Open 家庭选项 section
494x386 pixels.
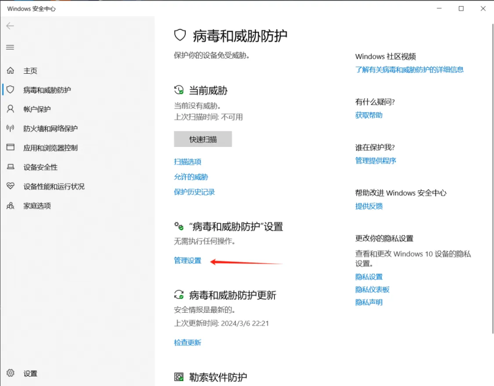(37, 206)
